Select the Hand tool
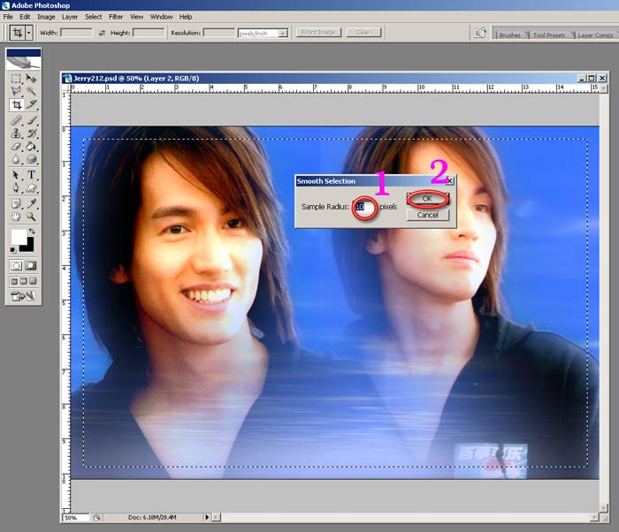The image size is (619, 532). click(16, 217)
